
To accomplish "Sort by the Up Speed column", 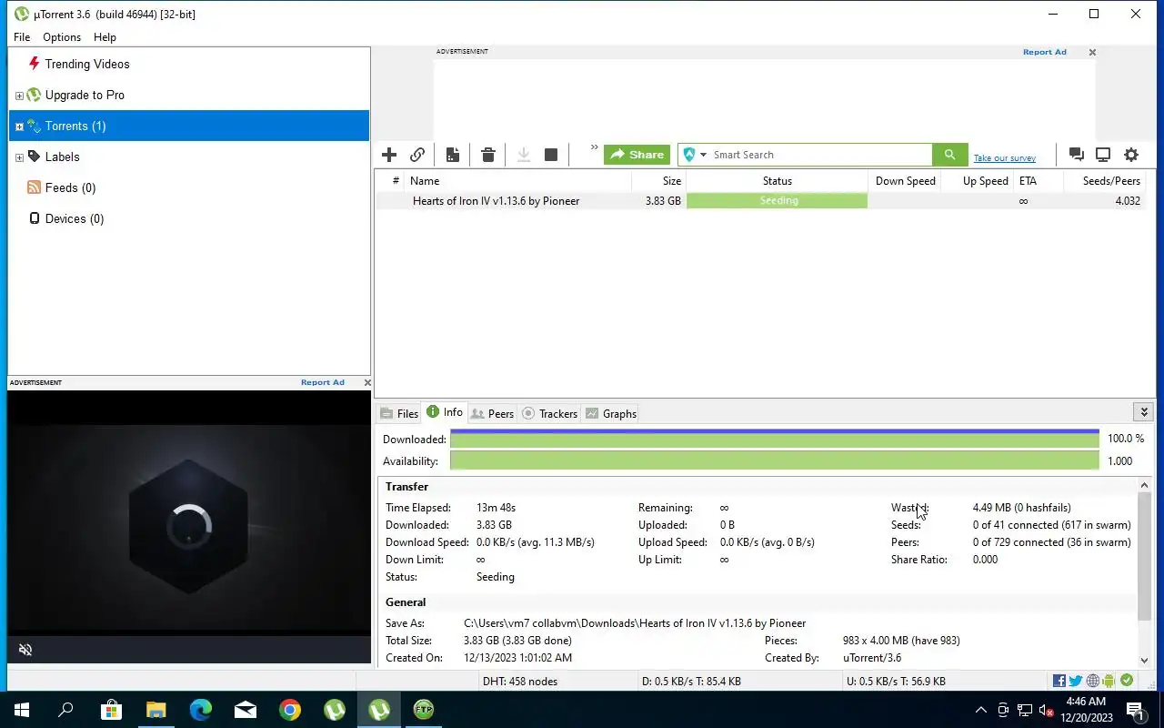I will pos(978,180).
